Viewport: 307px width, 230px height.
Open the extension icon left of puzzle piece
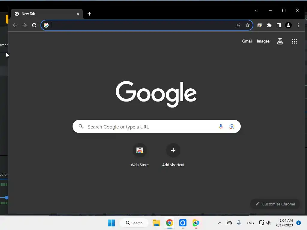(x=259, y=25)
